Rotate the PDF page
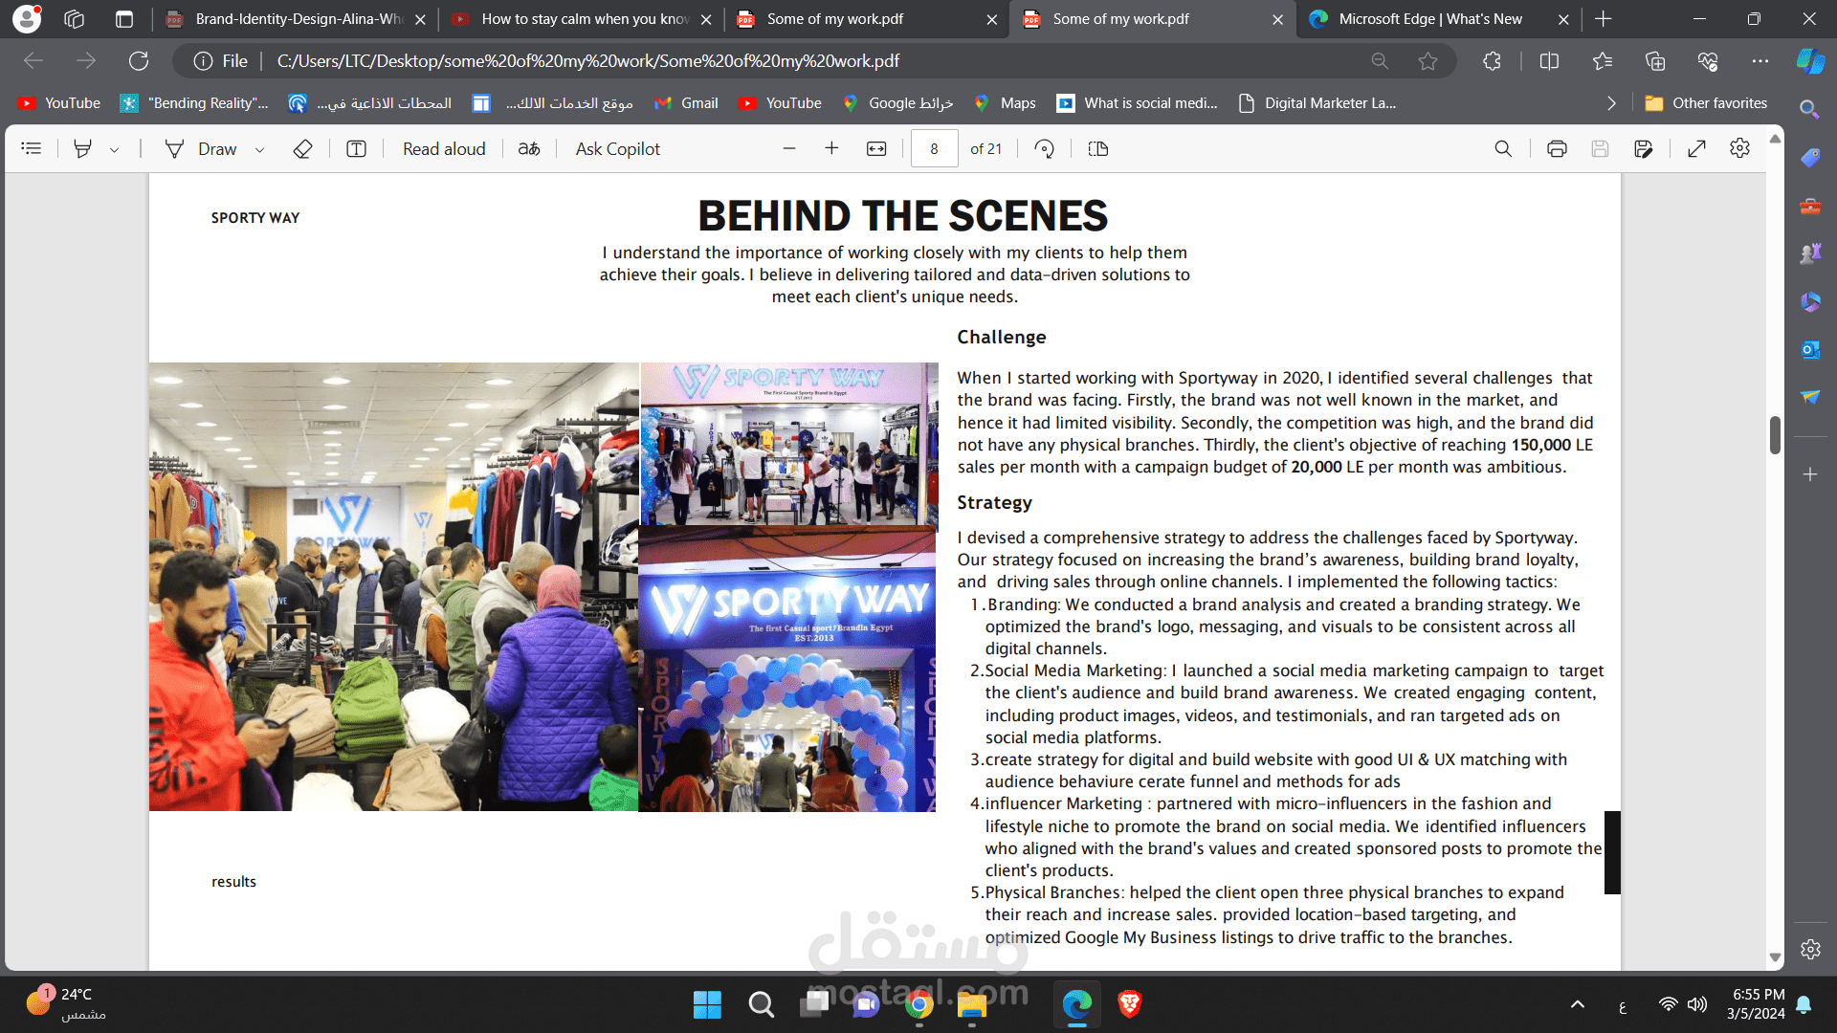 (x=1045, y=148)
